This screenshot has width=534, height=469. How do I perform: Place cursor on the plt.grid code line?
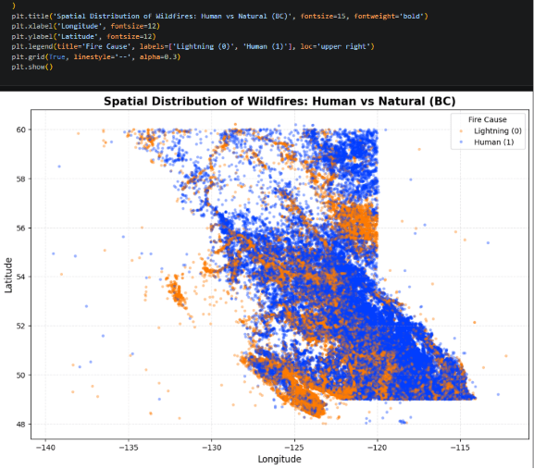click(x=95, y=56)
